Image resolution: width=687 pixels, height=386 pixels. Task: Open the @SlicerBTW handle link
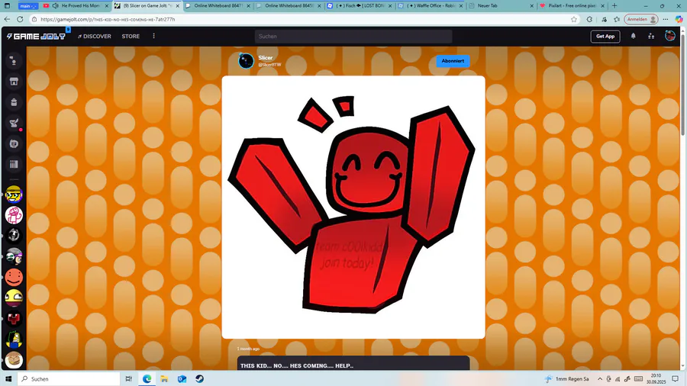click(269, 65)
